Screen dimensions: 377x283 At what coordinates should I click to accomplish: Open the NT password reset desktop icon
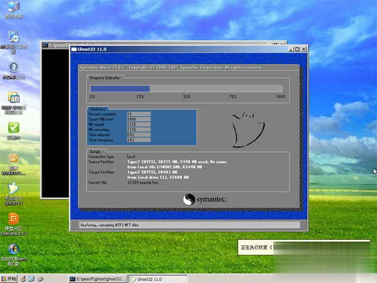13,37
